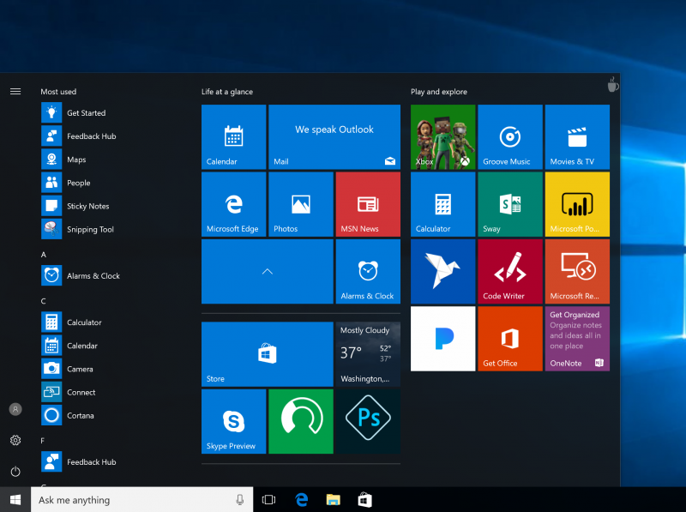
Task: Click the letter F group header
Action: 43,441
